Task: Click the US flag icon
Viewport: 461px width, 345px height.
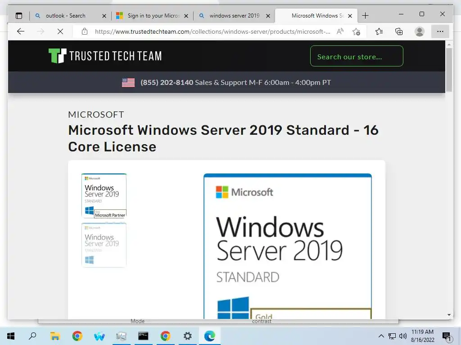Action: (x=128, y=83)
